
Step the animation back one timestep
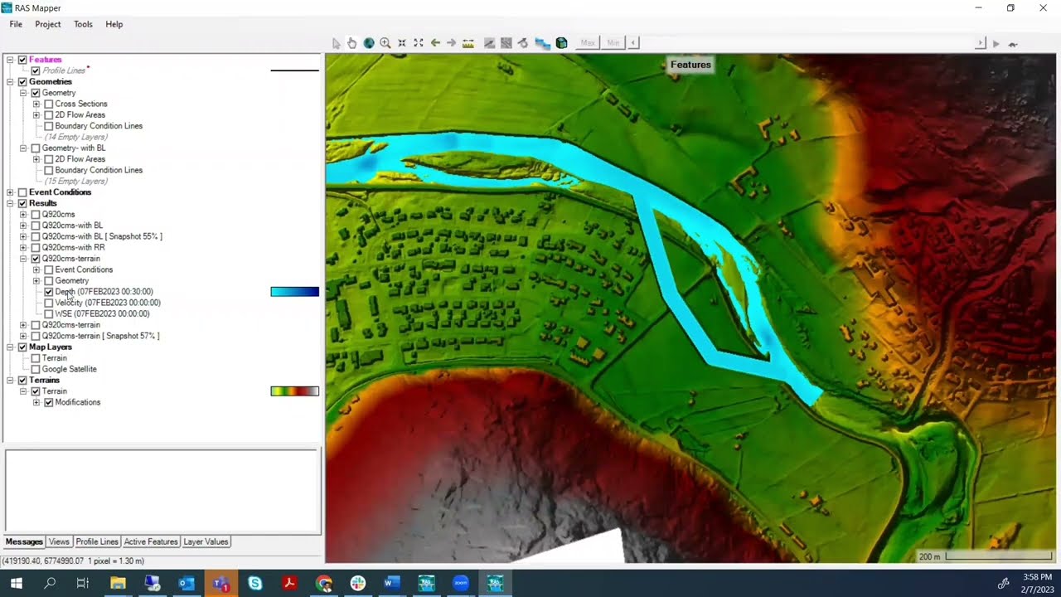(634, 43)
